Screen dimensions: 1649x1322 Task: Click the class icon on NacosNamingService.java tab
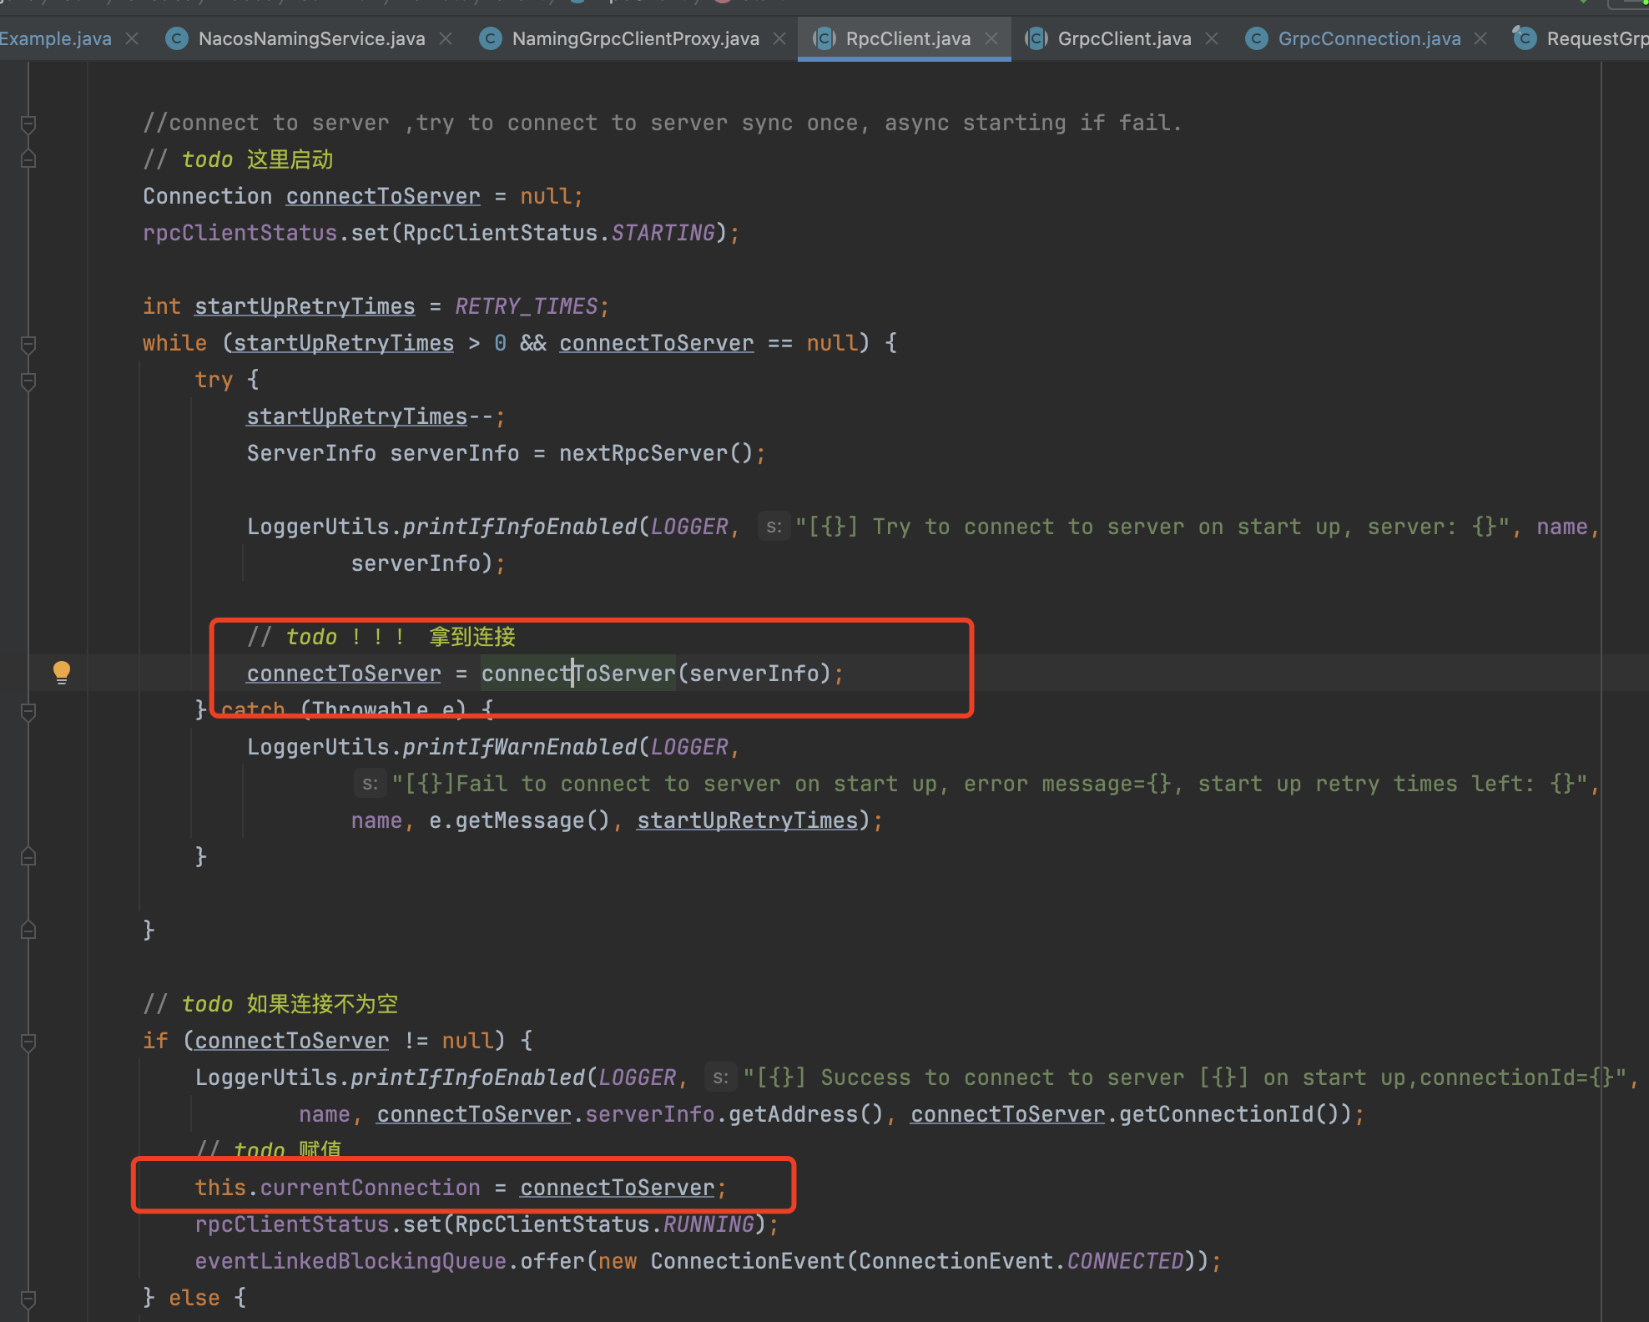click(x=177, y=38)
